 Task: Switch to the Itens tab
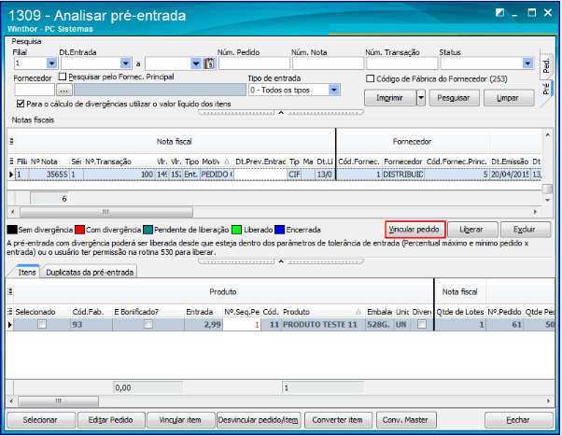(x=27, y=272)
